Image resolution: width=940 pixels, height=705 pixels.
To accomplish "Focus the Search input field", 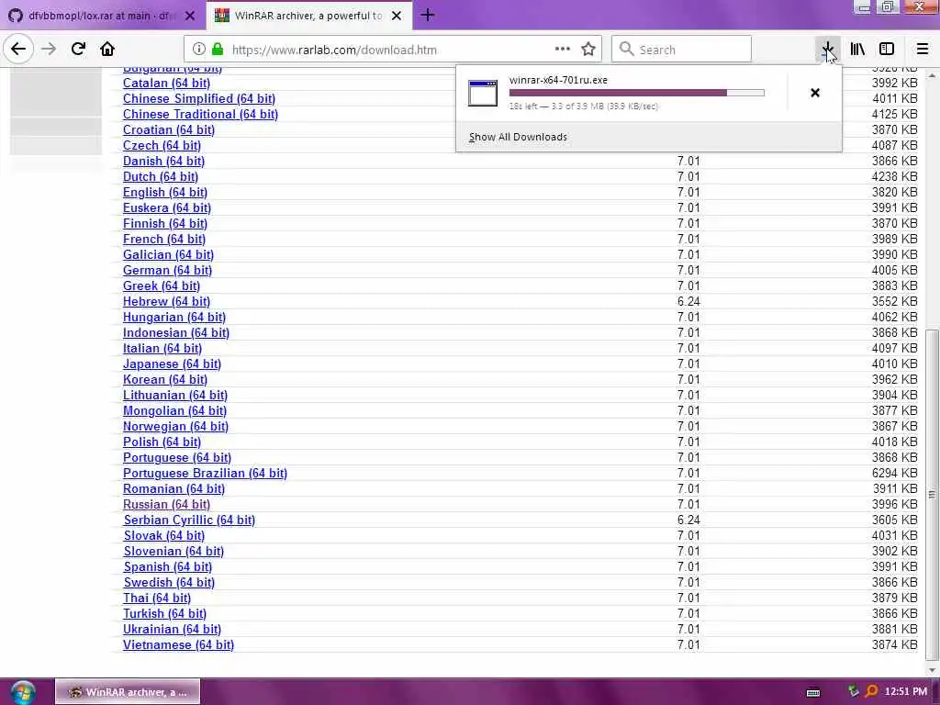I will 681,50.
